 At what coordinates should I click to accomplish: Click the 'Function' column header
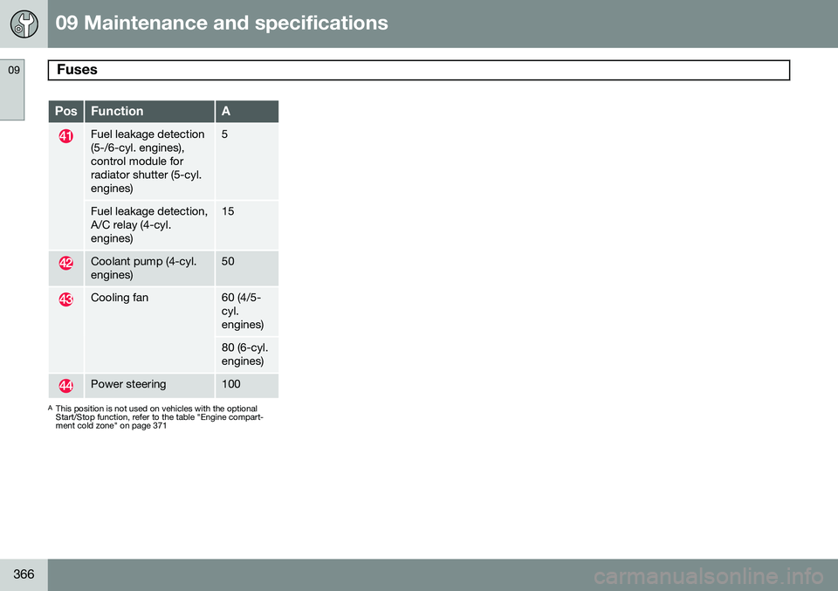pos(149,111)
